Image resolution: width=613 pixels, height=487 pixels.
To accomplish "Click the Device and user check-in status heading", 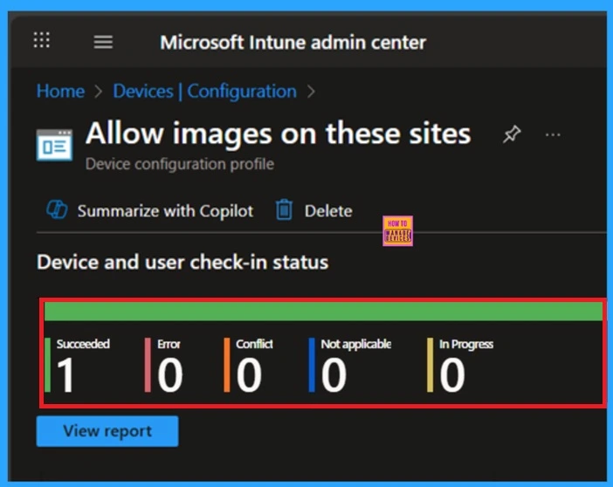I will [x=183, y=262].
